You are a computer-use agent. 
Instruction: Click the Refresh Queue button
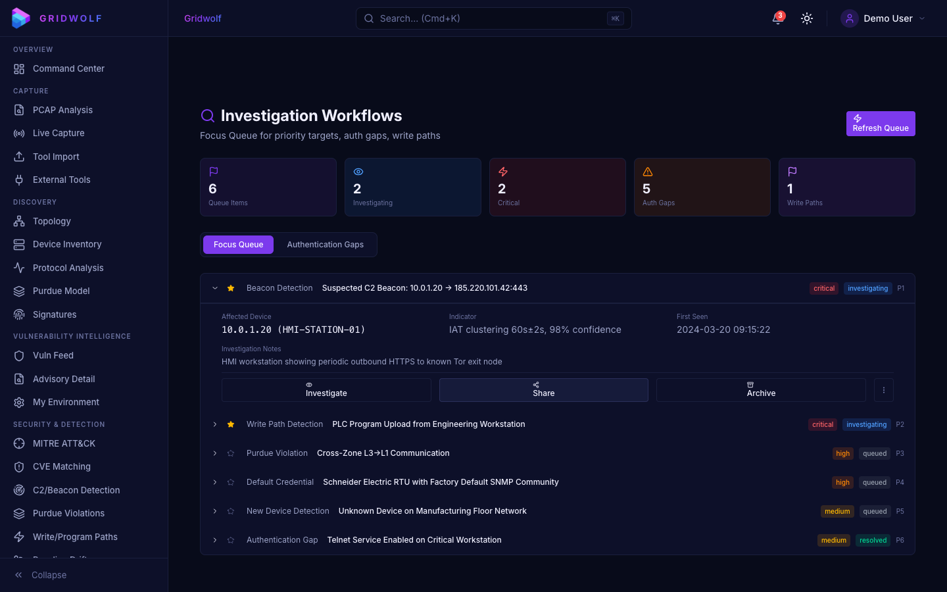pyautogui.click(x=881, y=124)
